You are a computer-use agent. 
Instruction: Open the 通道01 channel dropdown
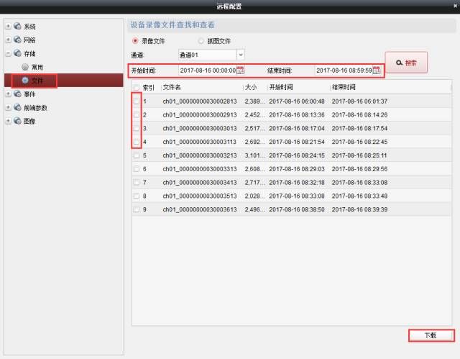[211, 54]
